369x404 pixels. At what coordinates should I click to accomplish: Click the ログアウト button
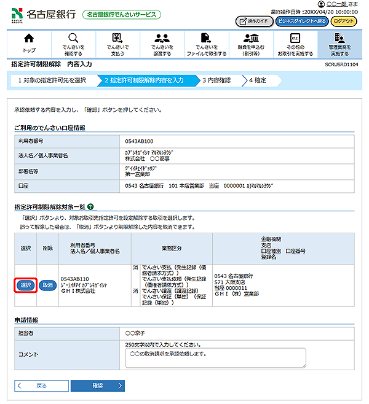(344, 21)
